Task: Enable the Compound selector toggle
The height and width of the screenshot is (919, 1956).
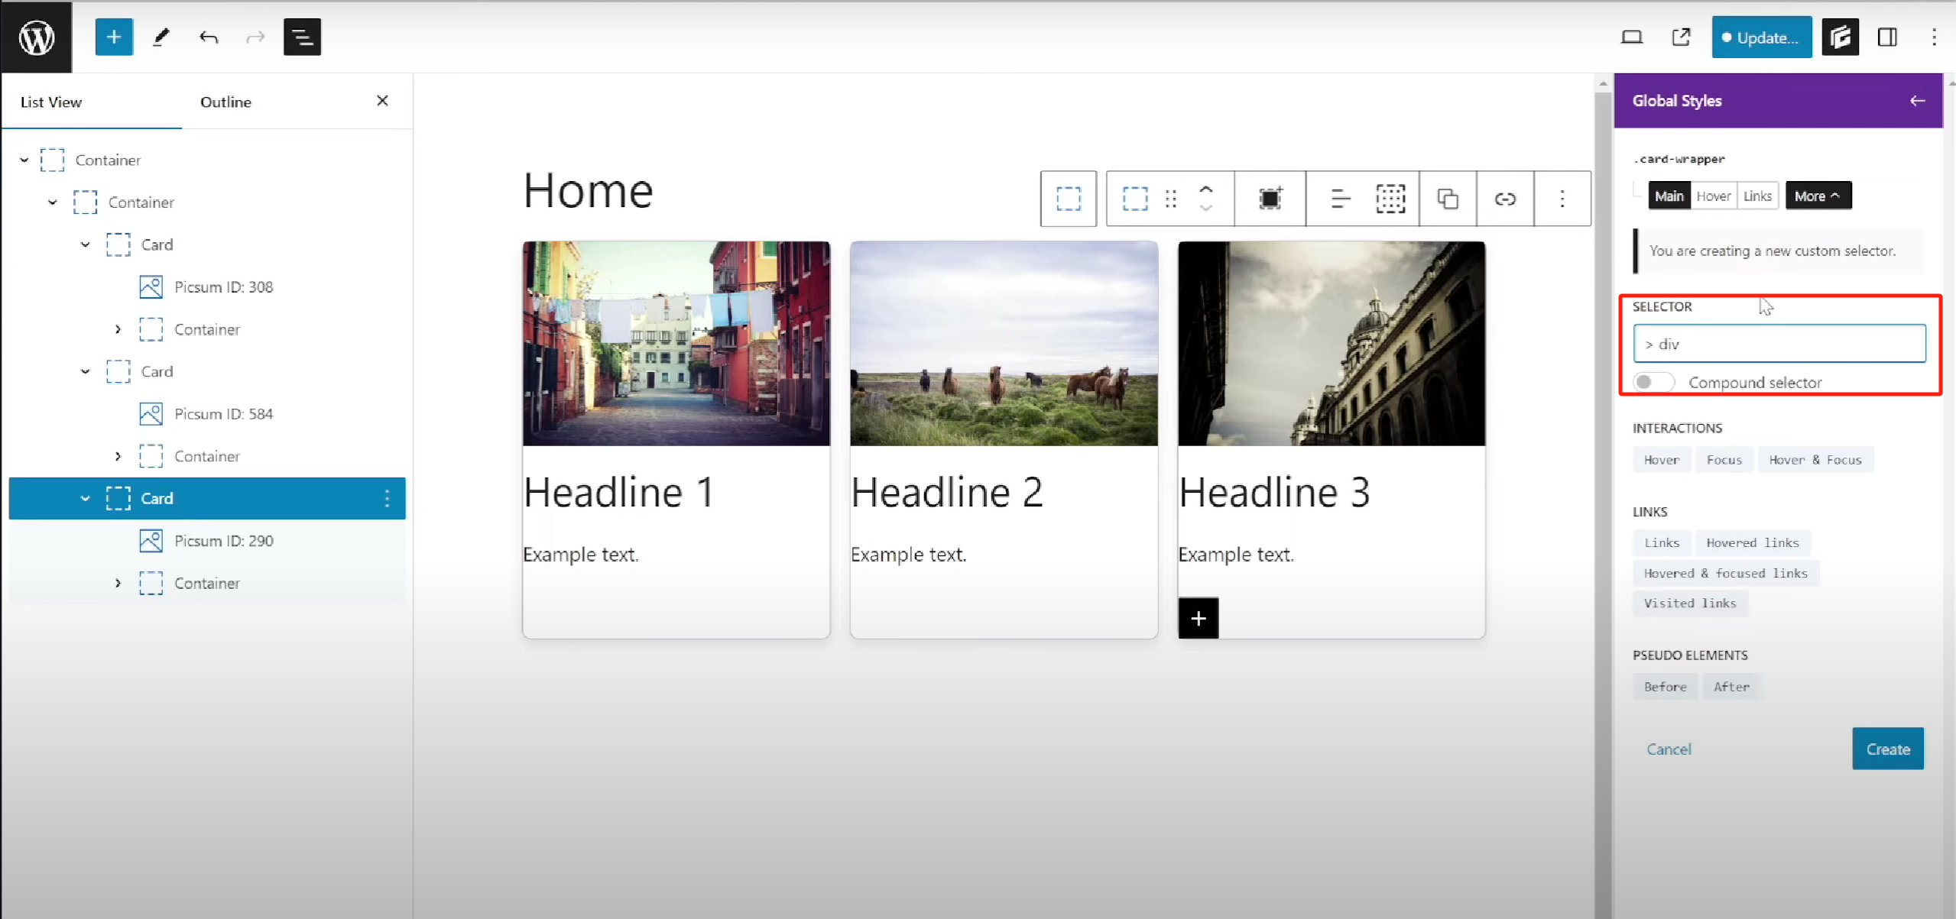Action: click(x=1653, y=382)
